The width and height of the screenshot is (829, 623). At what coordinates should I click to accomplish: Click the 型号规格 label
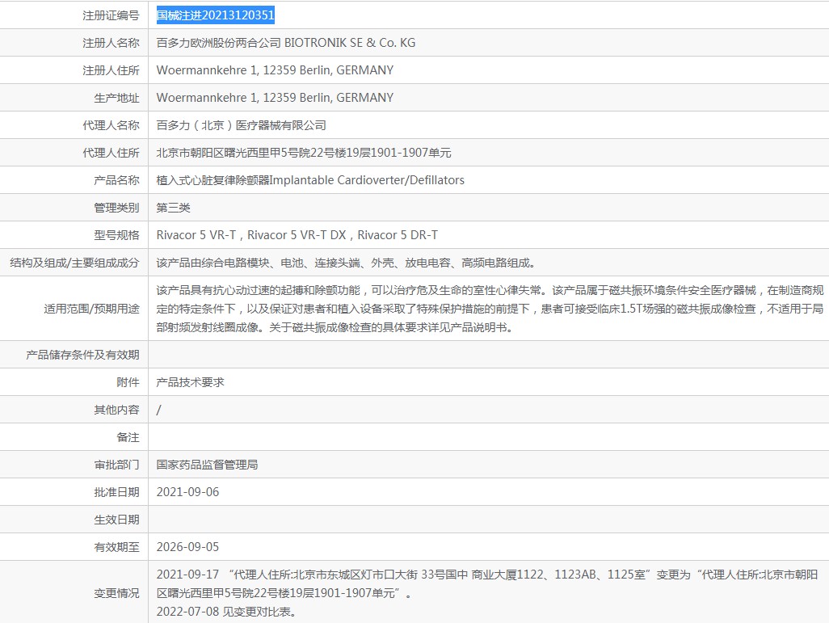click(x=117, y=235)
